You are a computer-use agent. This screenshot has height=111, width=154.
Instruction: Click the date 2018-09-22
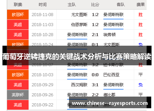pyautogui.click(x=43, y=105)
